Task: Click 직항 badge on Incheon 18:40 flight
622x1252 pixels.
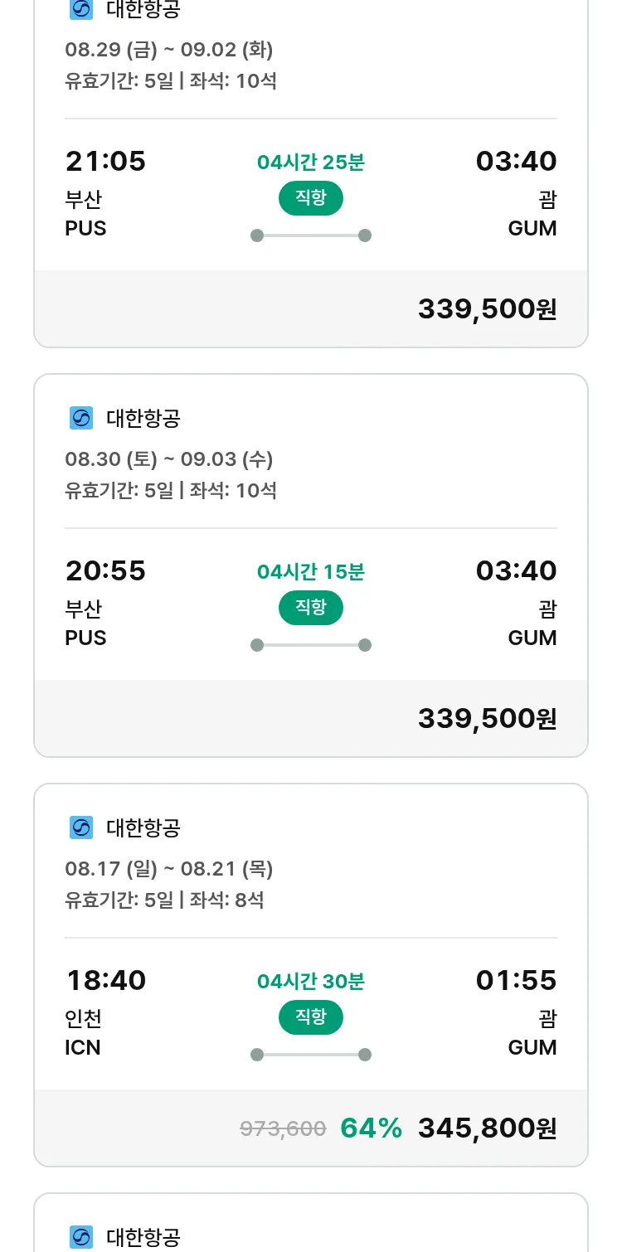Action: [310, 1017]
